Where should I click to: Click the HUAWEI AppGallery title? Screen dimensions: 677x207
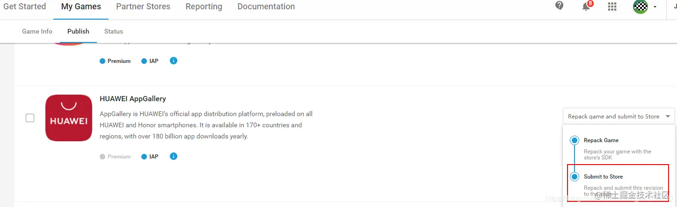pos(133,99)
